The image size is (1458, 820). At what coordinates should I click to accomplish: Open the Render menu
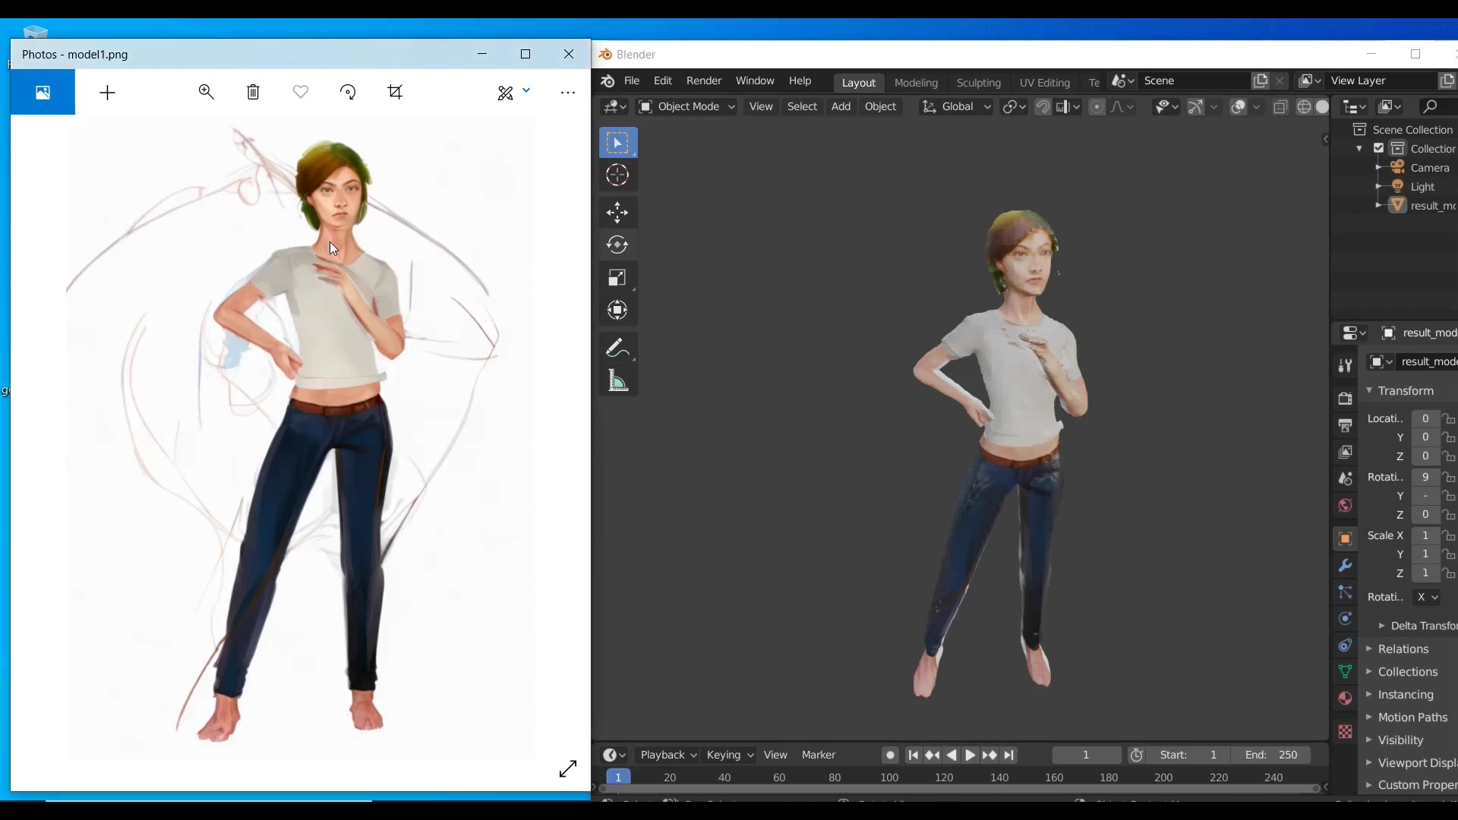pos(703,80)
